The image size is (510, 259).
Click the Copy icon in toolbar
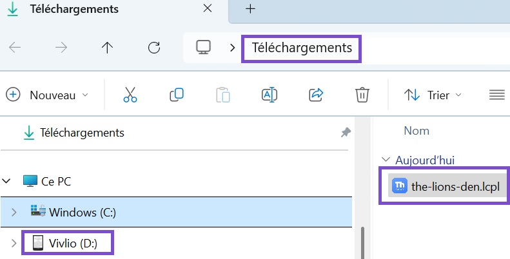click(x=177, y=95)
